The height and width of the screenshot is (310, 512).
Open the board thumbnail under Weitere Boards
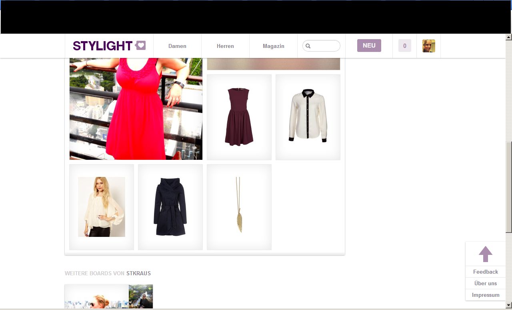97,296
